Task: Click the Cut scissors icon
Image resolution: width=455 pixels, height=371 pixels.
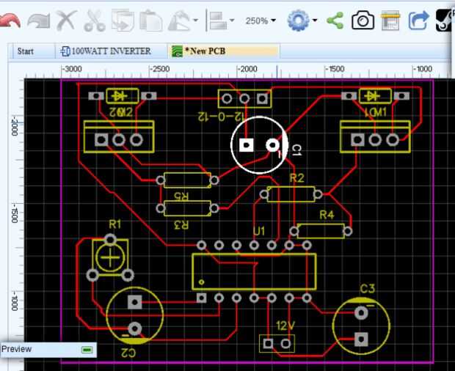Action: click(x=95, y=21)
